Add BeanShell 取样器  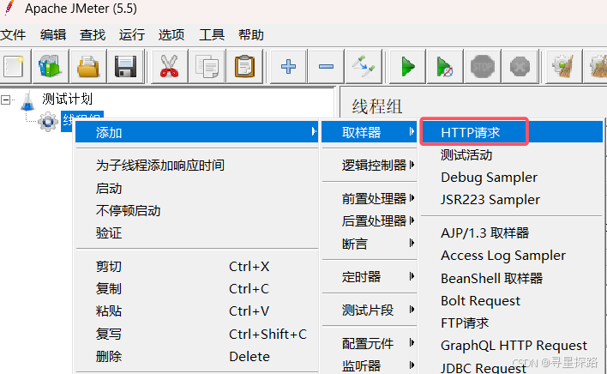512,279
